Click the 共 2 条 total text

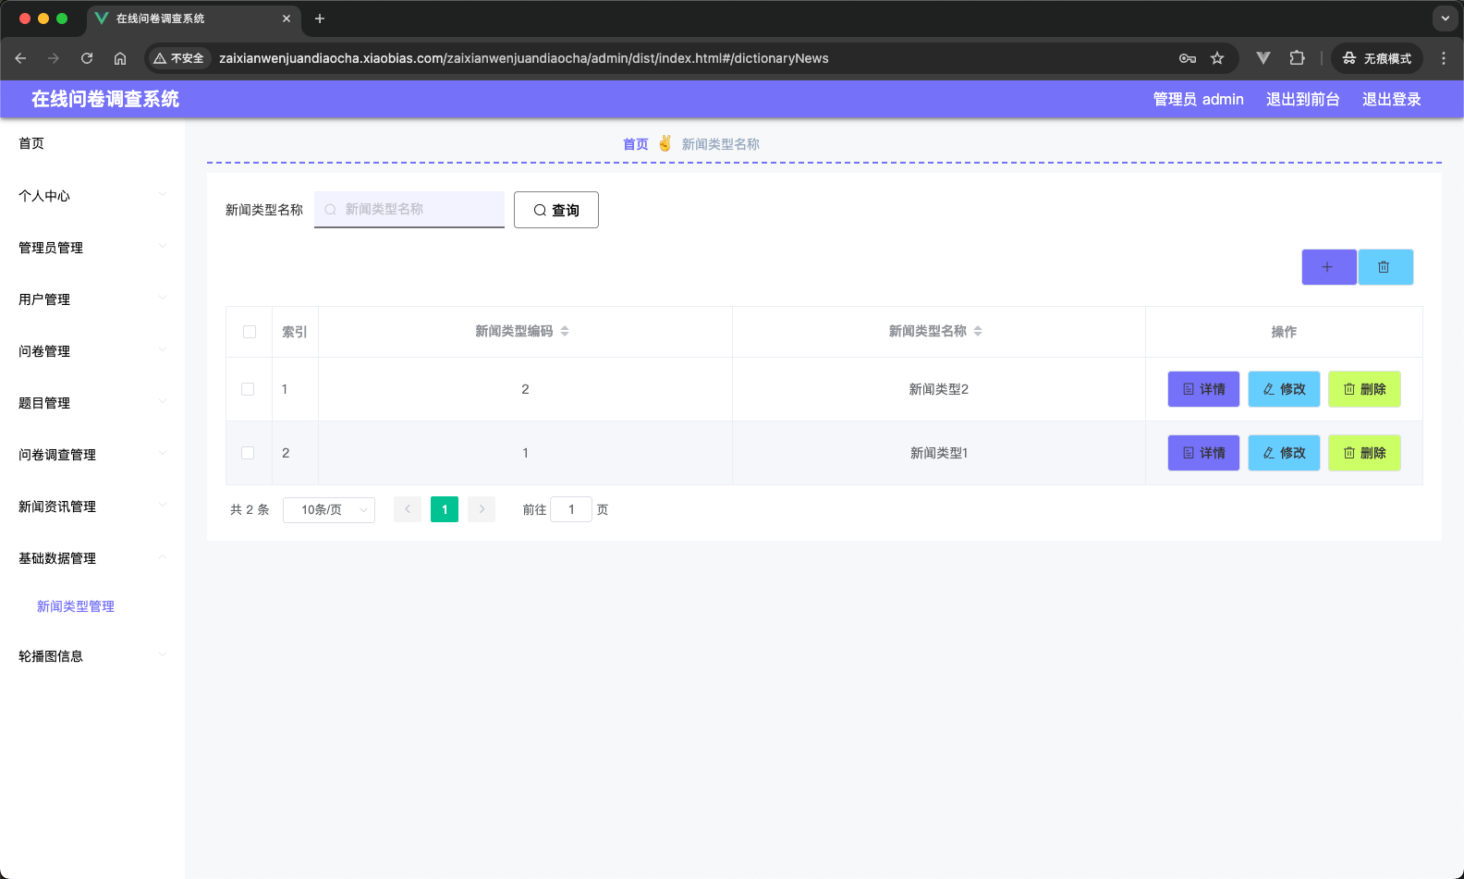click(250, 509)
